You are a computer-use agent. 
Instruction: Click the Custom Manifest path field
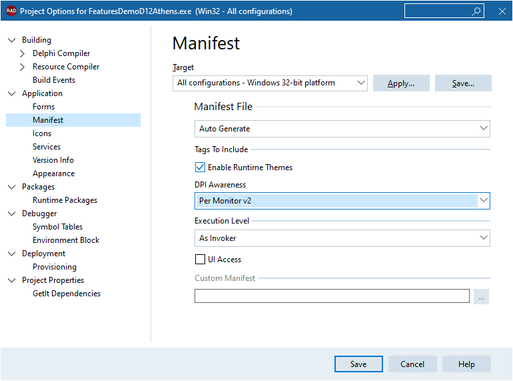click(x=332, y=296)
